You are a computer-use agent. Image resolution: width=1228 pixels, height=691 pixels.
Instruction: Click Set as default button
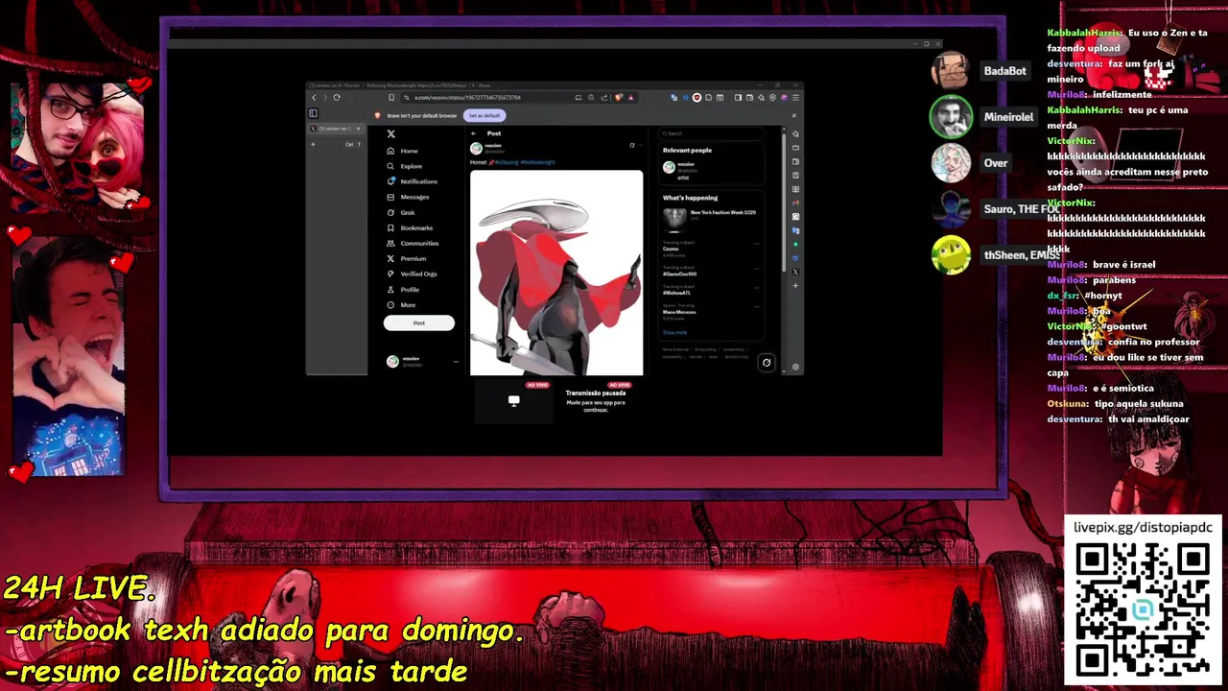[484, 115]
